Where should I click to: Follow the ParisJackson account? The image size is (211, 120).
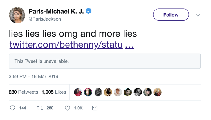[x=171, y=15]
